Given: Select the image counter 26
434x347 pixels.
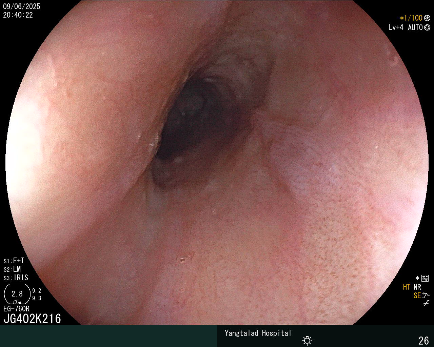Looking at the screenshot, I should [424, 340].
